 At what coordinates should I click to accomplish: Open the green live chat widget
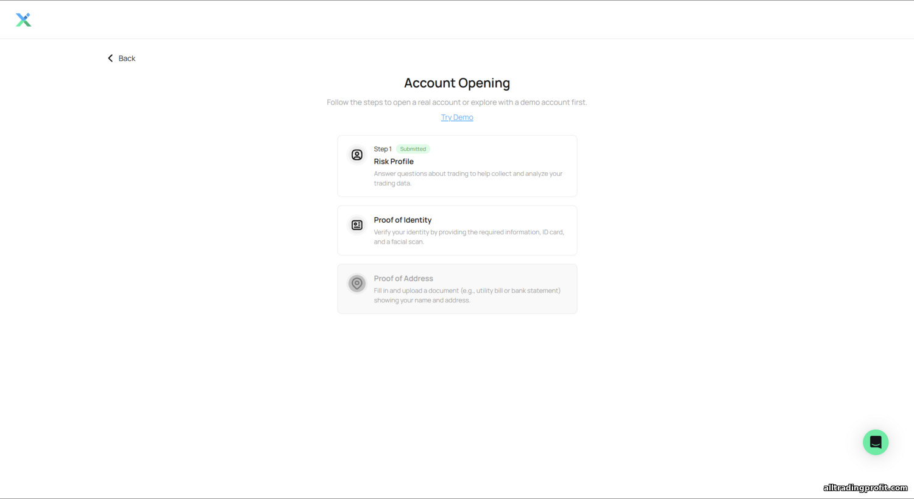pos(876,442)
